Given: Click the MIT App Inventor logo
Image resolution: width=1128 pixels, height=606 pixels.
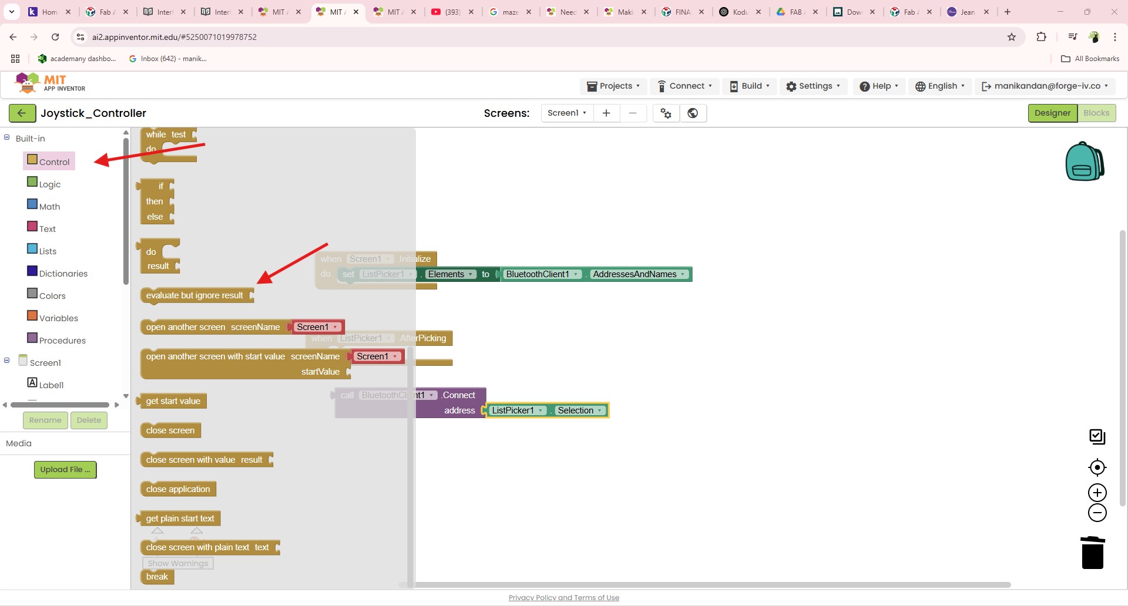Looking at the screenshot, I should [50, 83].
